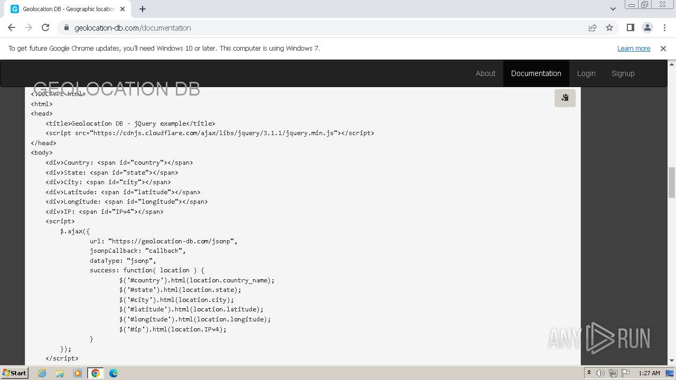This screenshot has width=676, height=380.
Task: Show hidden system tray icons
Action: pyautogui.click(x=589, y=373)
